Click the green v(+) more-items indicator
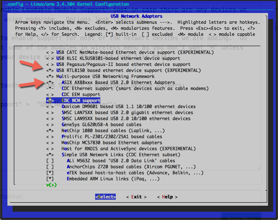 (x=51, y=185)
